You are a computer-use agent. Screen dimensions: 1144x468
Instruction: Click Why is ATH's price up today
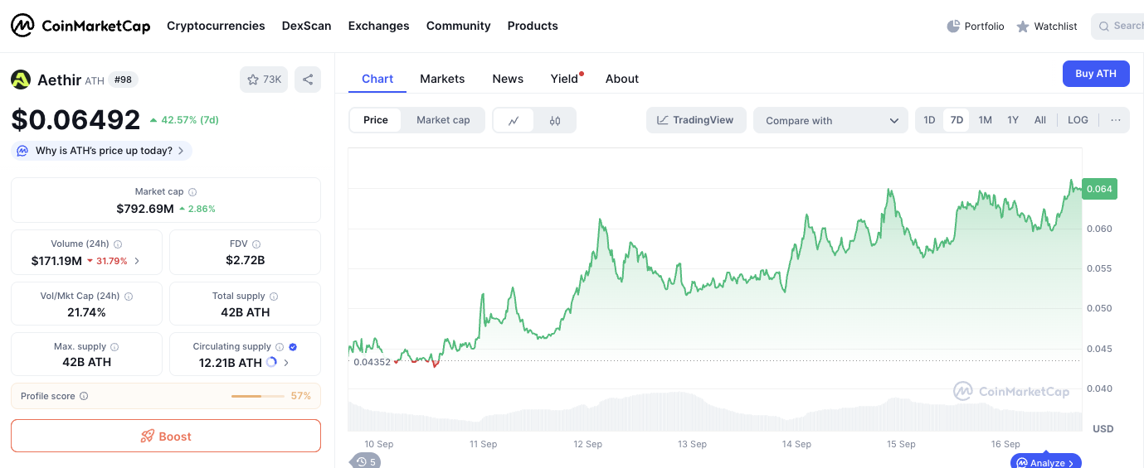[x=101, y=151]
